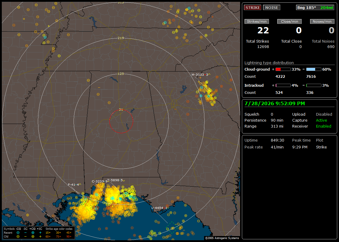The width and height of the screenshot is (339, 242).
Task: Click the Bng 185° 204mi bearing readout
Action: point(315,7)
